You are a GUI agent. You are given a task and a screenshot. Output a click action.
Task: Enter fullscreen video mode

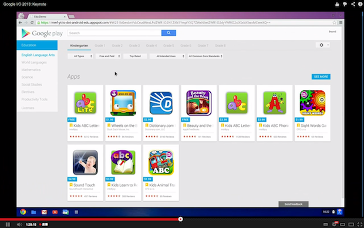pos(359,224)
